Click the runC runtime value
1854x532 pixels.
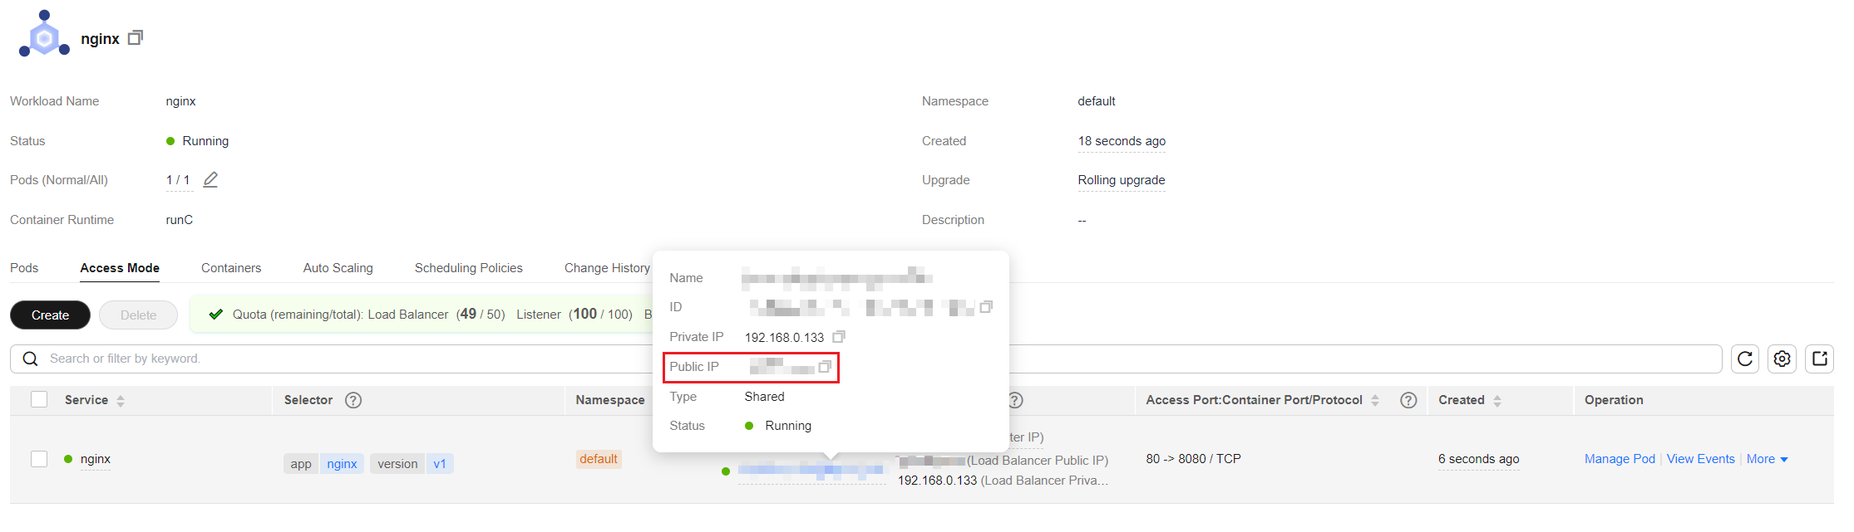click(x=179, y=220)
